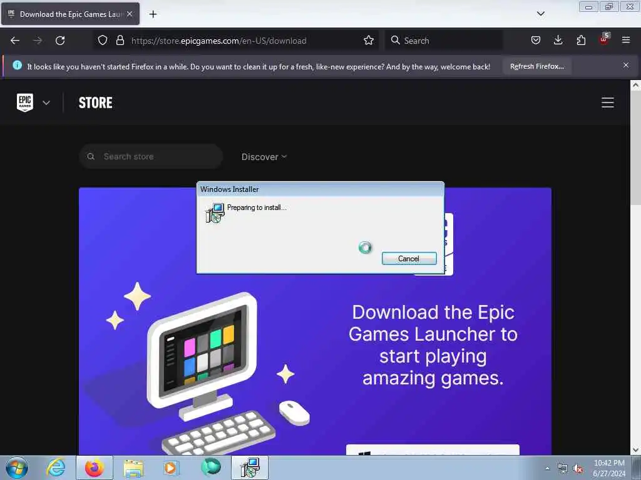This screenshot has width=641, height=480.
Task: Click the green globe taskbar icon
Action: pyautogui.click(x=211, y=467)
